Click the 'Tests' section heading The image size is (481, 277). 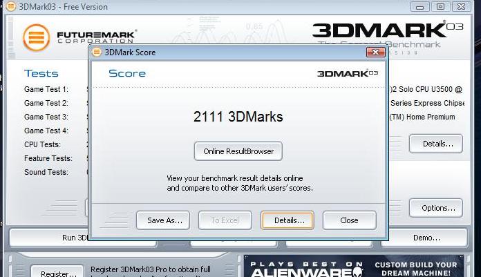pyautogui.click(x=41, y=74)
